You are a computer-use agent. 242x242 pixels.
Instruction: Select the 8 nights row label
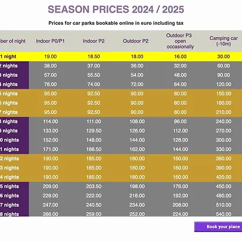click(9, 122)
